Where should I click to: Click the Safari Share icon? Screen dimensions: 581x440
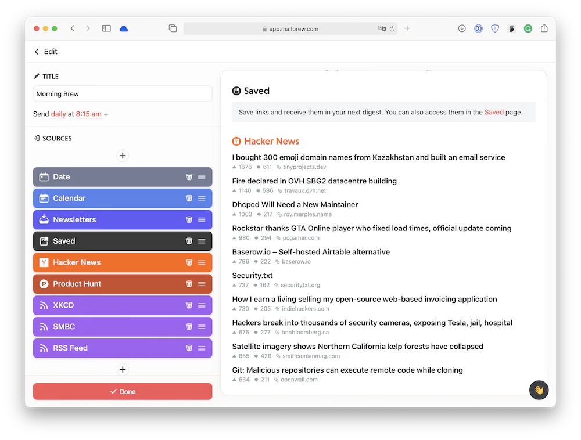pos(544,28)
